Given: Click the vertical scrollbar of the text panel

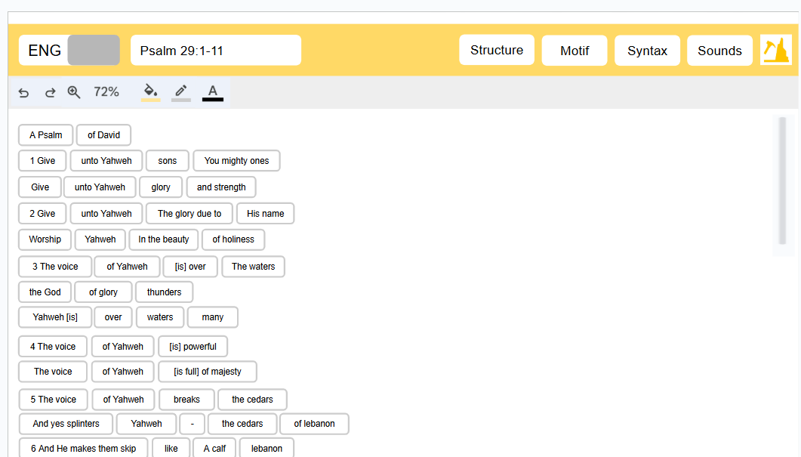Looking at the screenshot, I should click(x=782, y=181).
